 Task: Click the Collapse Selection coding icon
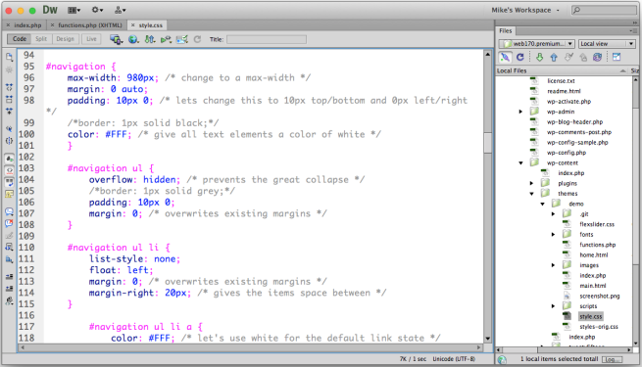pos(9,99)
